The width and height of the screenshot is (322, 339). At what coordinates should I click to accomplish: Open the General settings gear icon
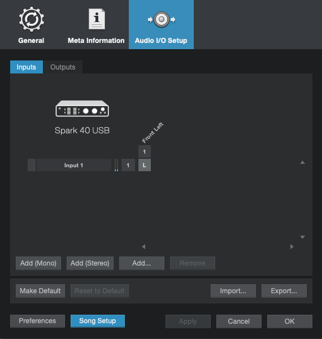coord(32,19)
